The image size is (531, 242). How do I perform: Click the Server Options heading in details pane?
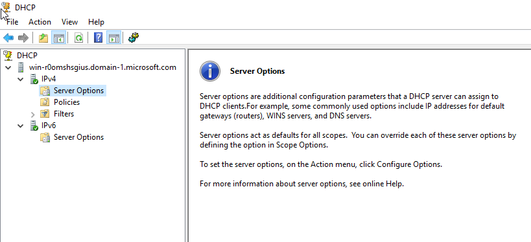pos(257,71)
